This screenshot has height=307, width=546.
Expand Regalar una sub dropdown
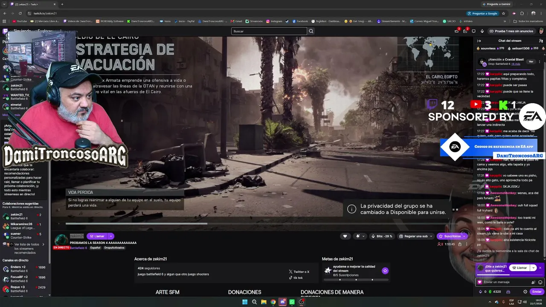(431, 236)
